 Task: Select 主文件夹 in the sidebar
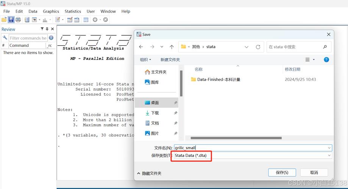155,72
